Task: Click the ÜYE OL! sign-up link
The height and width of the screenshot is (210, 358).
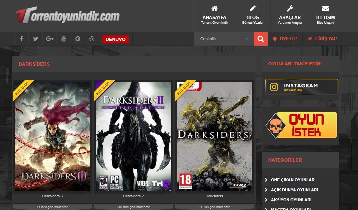Action: [x=285, y=39]
